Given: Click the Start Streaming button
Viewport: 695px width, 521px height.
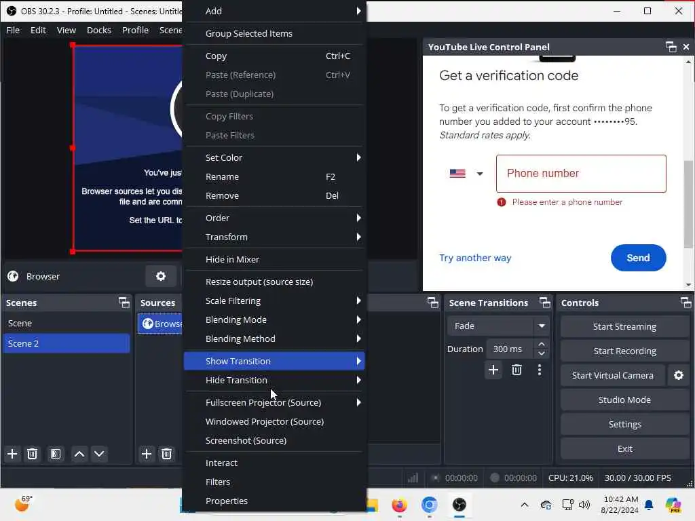Looking at the screenshot, I should [624, 326].
